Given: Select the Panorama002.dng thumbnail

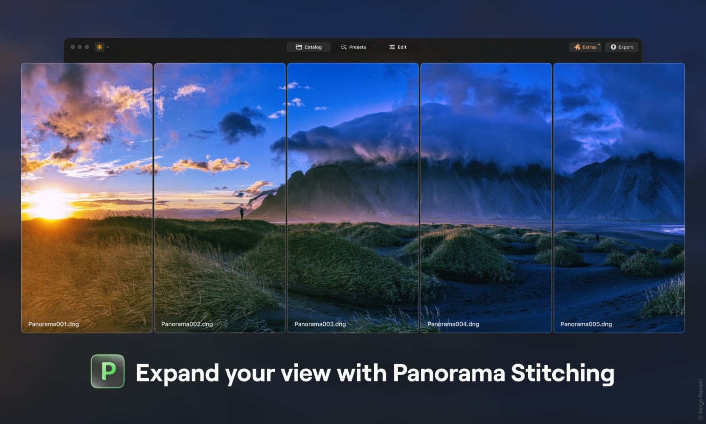Looking at the screenshot, I should pos(220,198).
